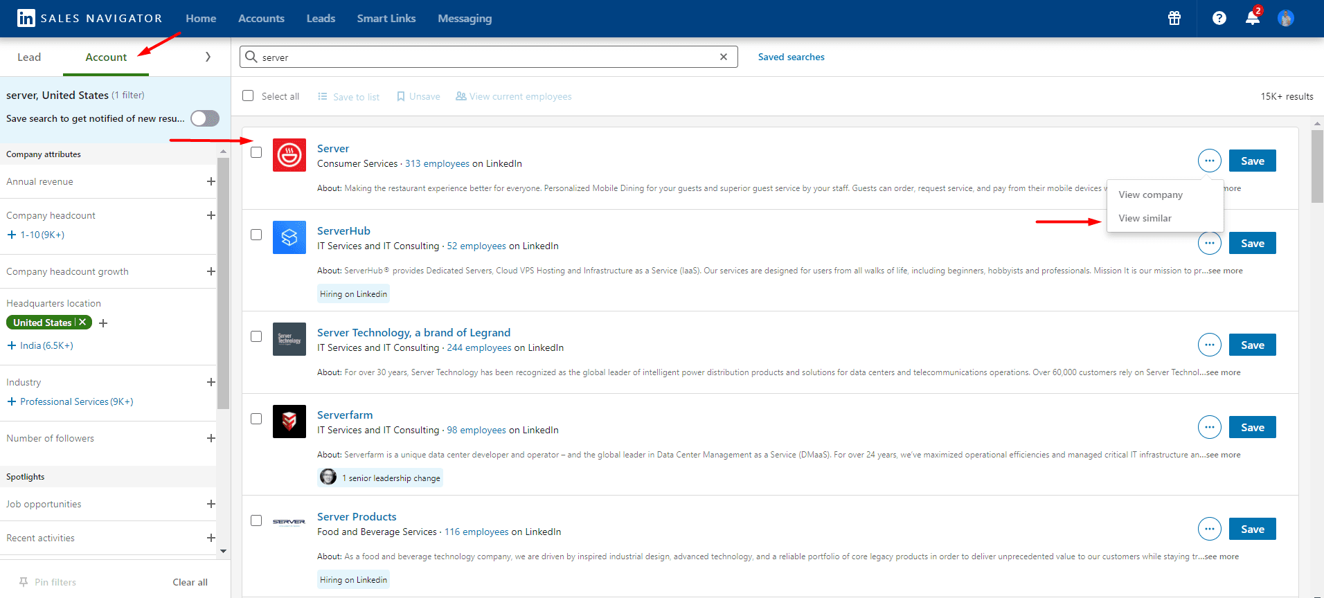Select the Server Products checkbox
The height and width of the screenshot is (598, 1324).
click(x=256, y=520)
